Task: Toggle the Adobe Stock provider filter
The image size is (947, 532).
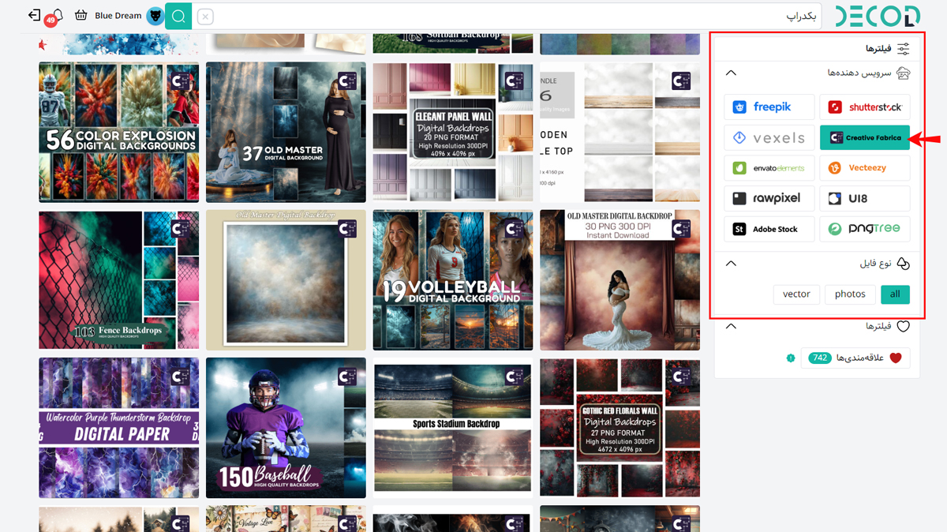Action: click(769, 229)
